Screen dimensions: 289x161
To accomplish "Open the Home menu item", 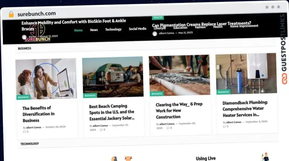I will click(x=78, y=30).
